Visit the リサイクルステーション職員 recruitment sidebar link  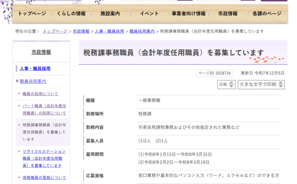(x=44, y=158)
